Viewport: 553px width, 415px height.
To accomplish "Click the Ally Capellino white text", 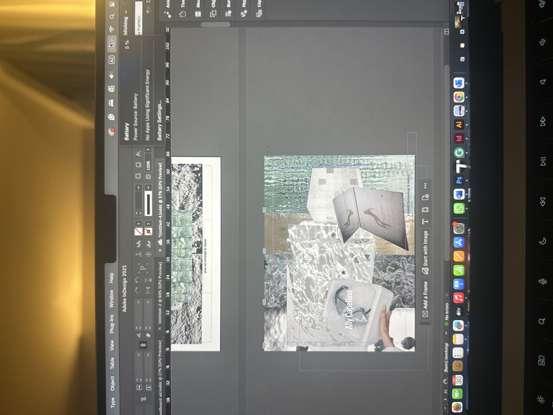I will pos(349,309).
